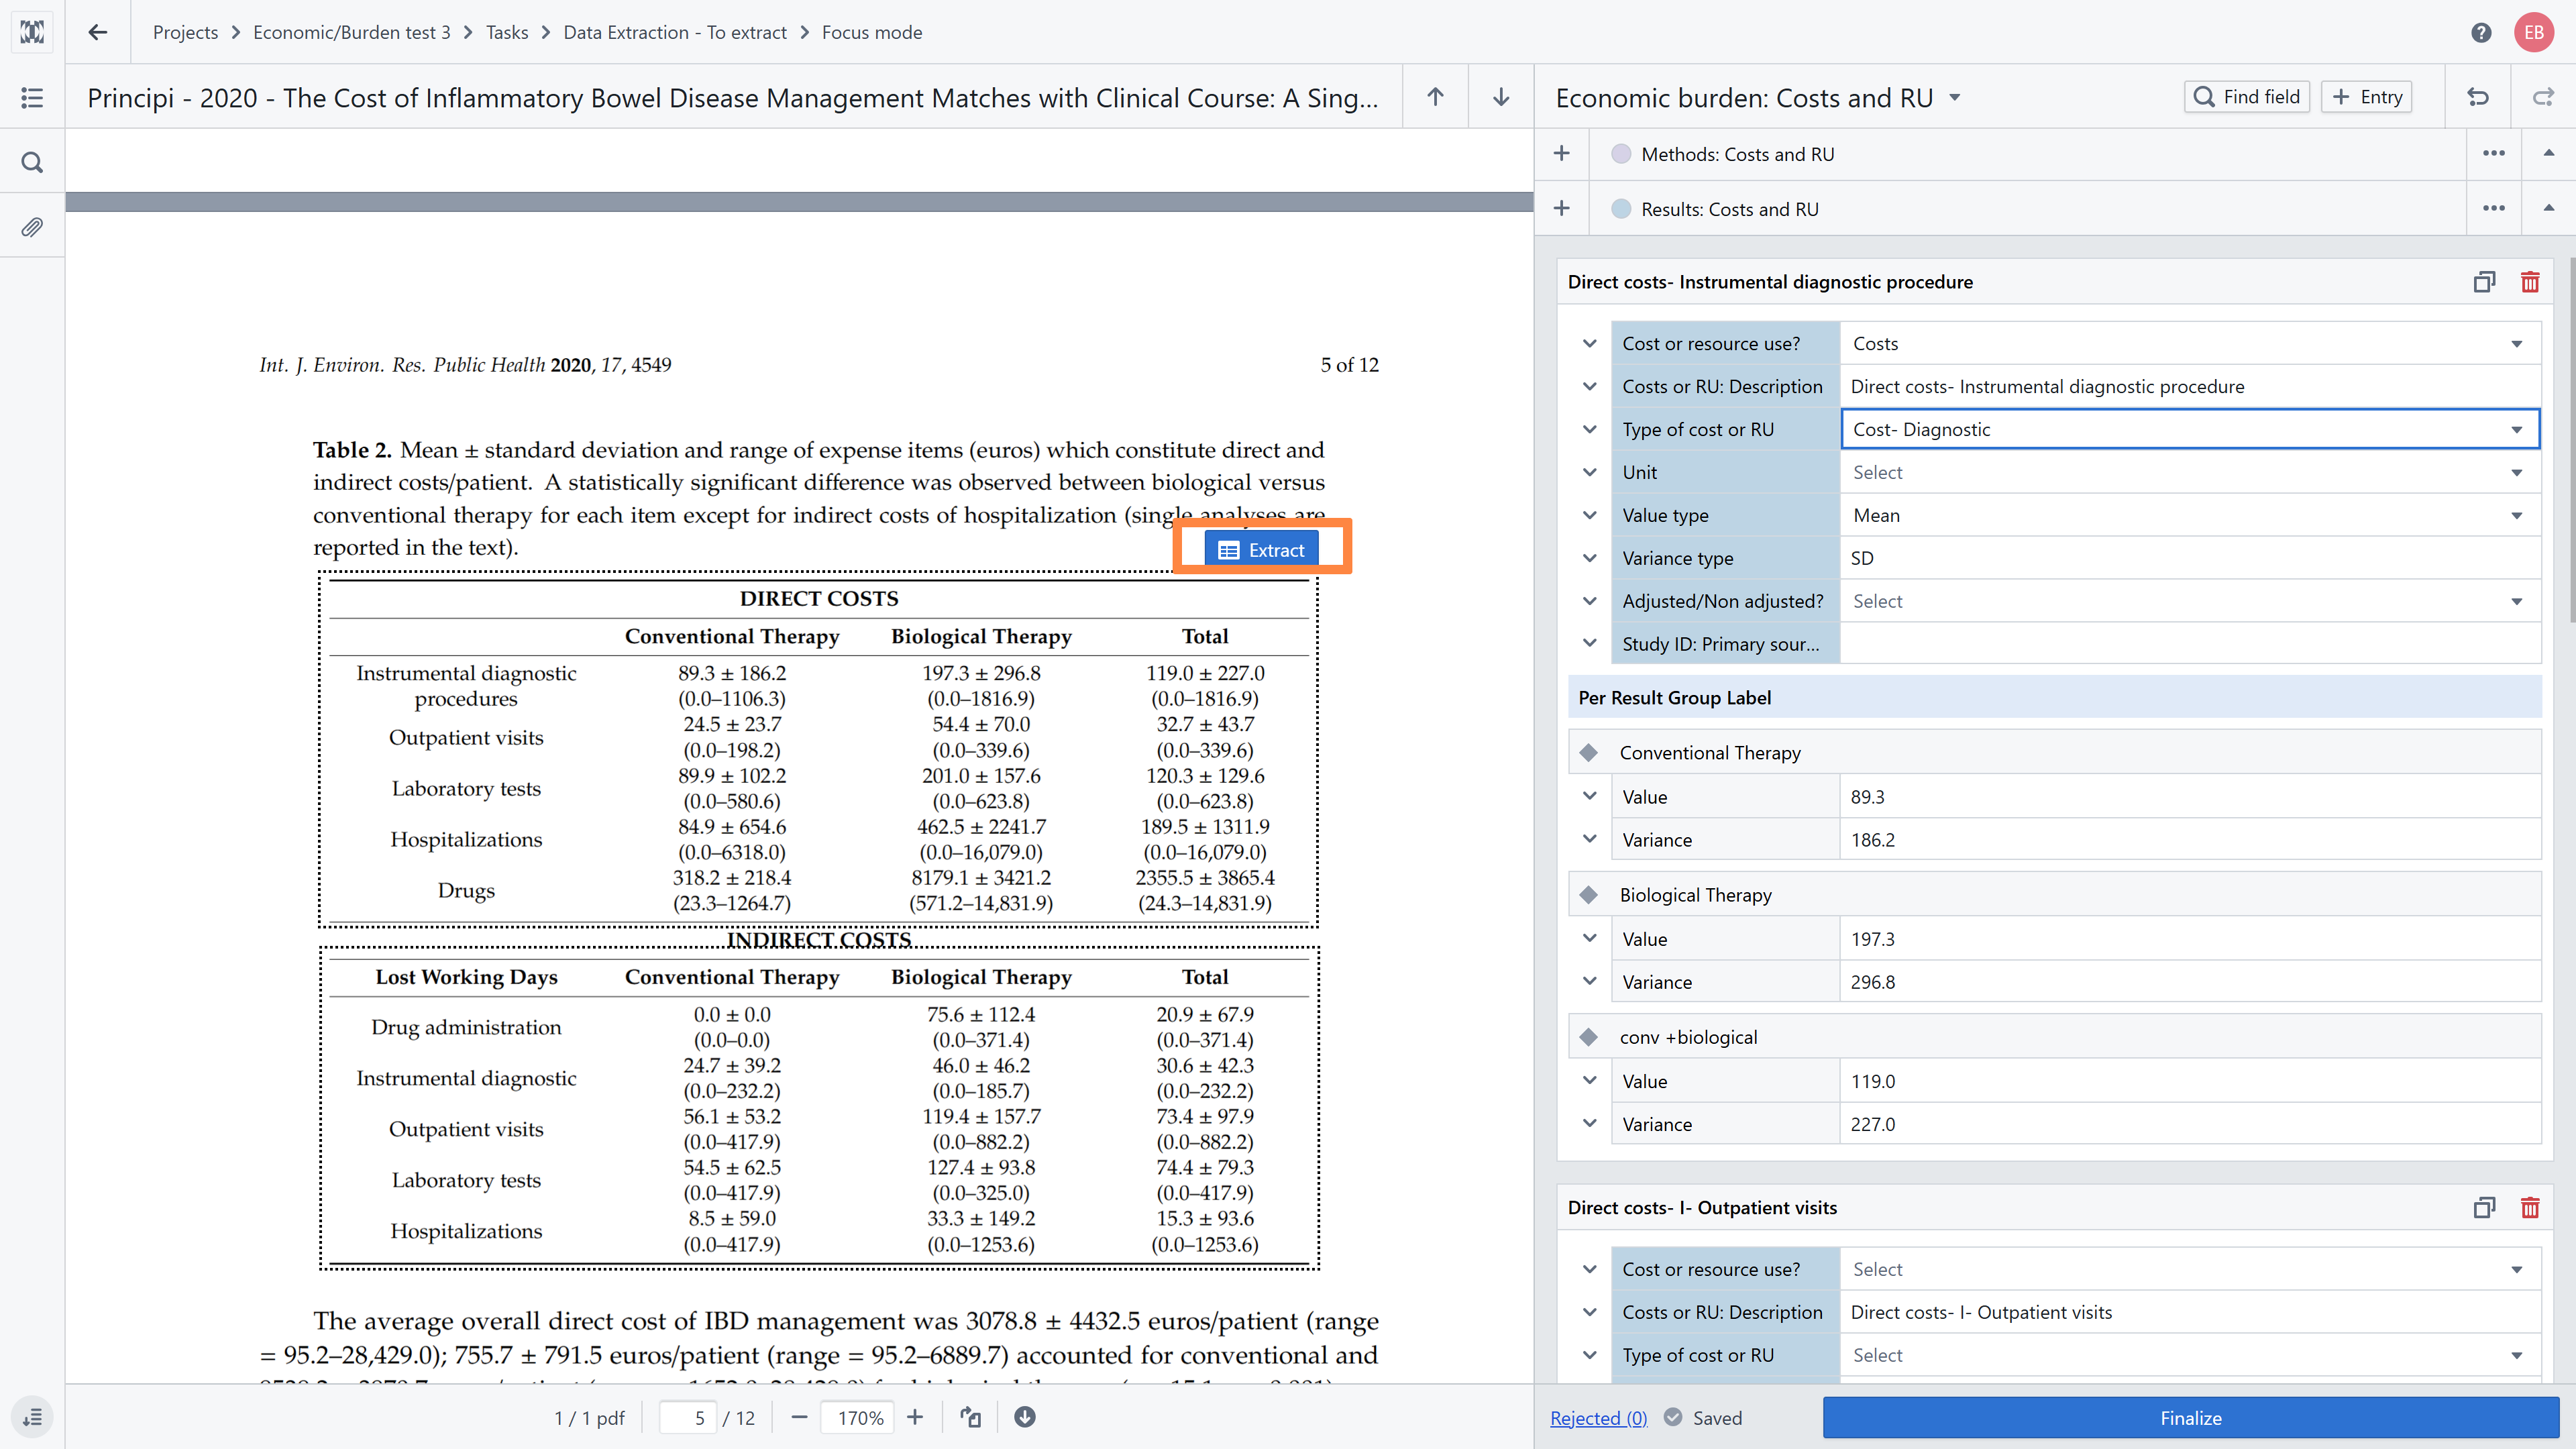Click the Biological Therapy Variance field showing 296.8

(x=2189, y=982)
